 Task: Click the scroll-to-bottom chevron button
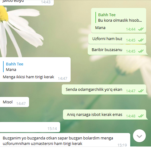[139, 136]
